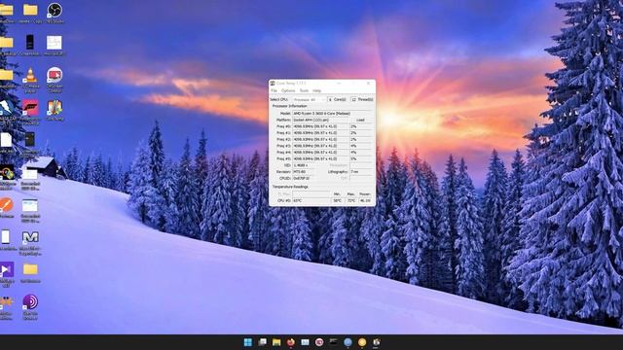Open the blue circular taskbar app
This screenshot has height=350, width=623.
point(348,342)
